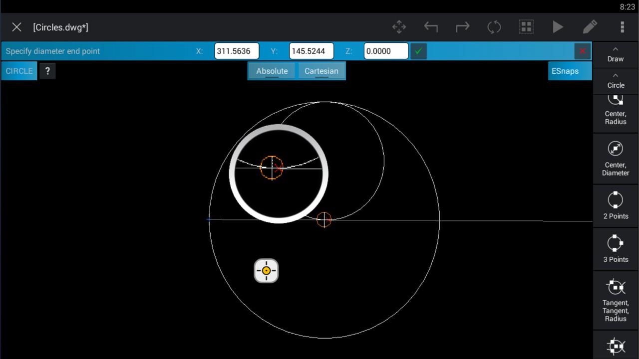Viewport: 639px width, 359px height.
Task: Edit the Z coordinate field
Action: [386, 51]
